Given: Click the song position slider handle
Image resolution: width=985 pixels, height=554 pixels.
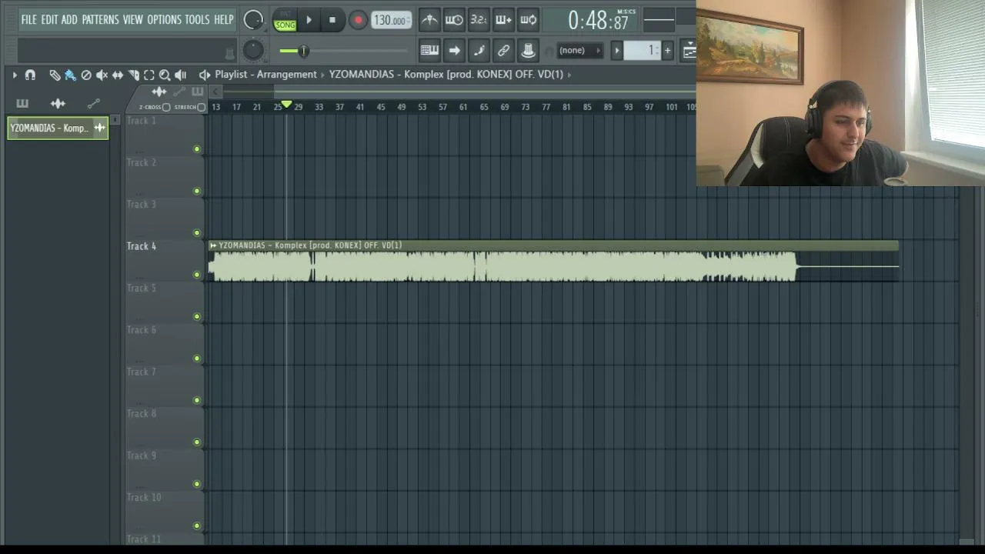Looking at the screenshot, I should coord(303,51).
